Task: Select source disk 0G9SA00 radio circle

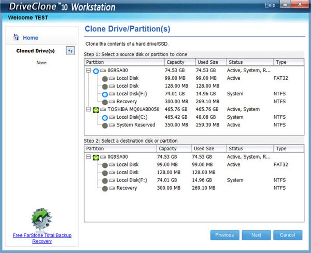Action: (96, 71)
